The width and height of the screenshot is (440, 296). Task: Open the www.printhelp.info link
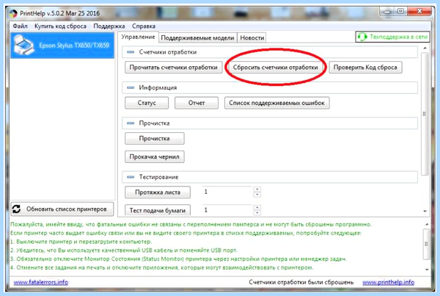(x=389, y=282)
